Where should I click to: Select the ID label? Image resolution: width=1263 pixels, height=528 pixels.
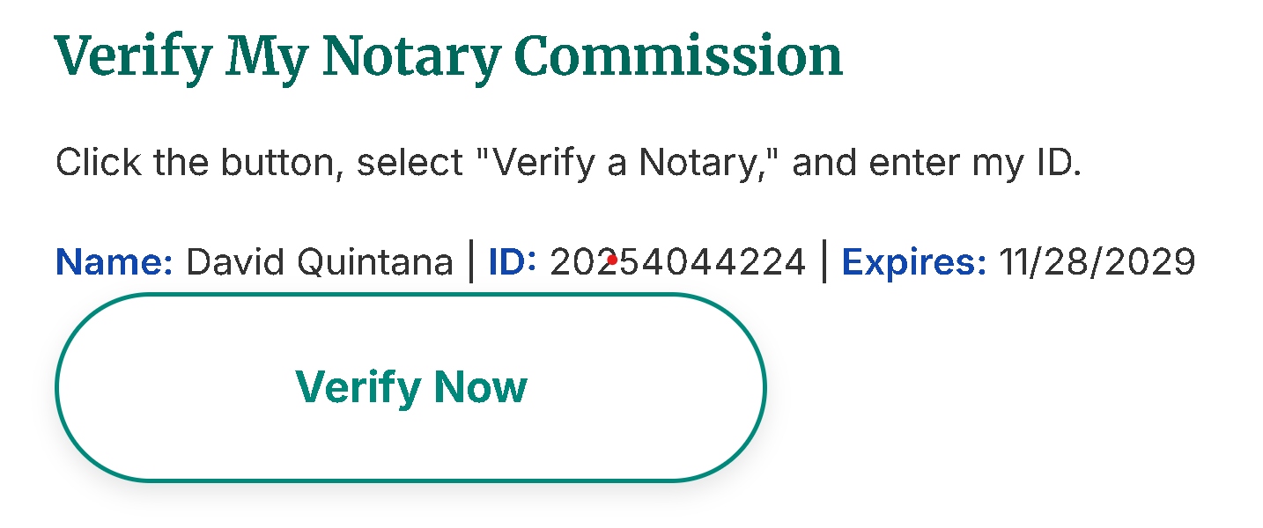512,261
